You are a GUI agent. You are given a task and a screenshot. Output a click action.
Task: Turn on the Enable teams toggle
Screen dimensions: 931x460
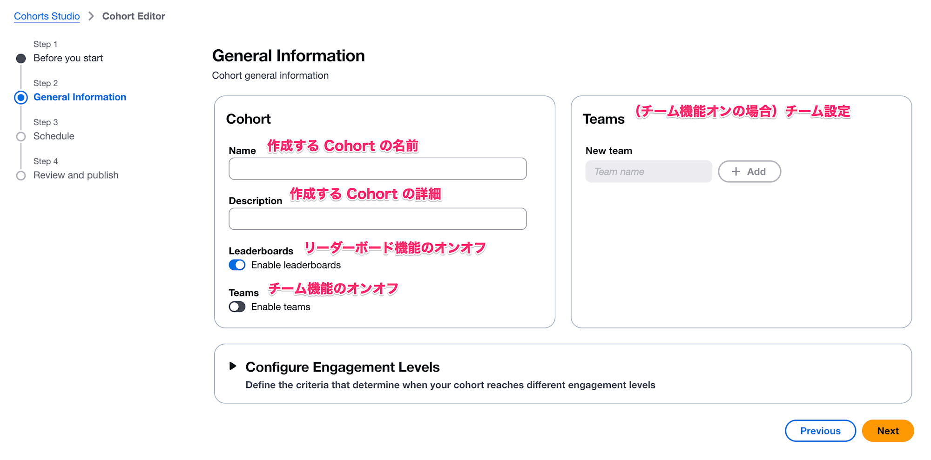pyautogui.click(x=237, y=307)
